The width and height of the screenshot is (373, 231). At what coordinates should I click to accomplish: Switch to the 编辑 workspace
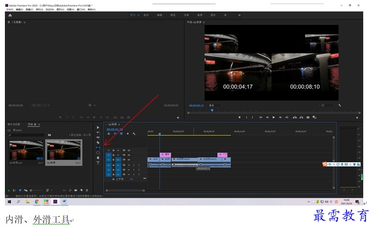[160, 15]
